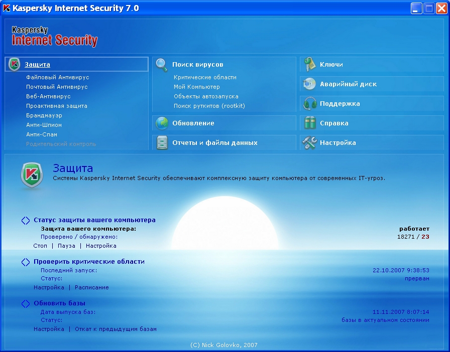Image resolution: width=450 pixels, height=352 pixels.
Task: Select Анти-Спам component
Action: 42,134
